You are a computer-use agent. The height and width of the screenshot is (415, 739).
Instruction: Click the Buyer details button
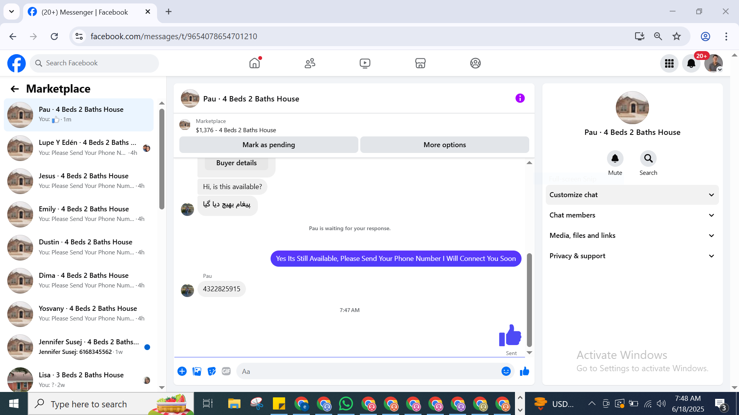tap(236, 163)
